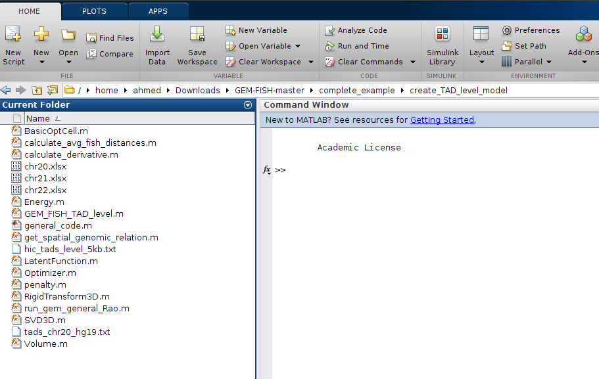599x379 pixels.
Task: Go back in folder history
Action: [x=6, y=90]
